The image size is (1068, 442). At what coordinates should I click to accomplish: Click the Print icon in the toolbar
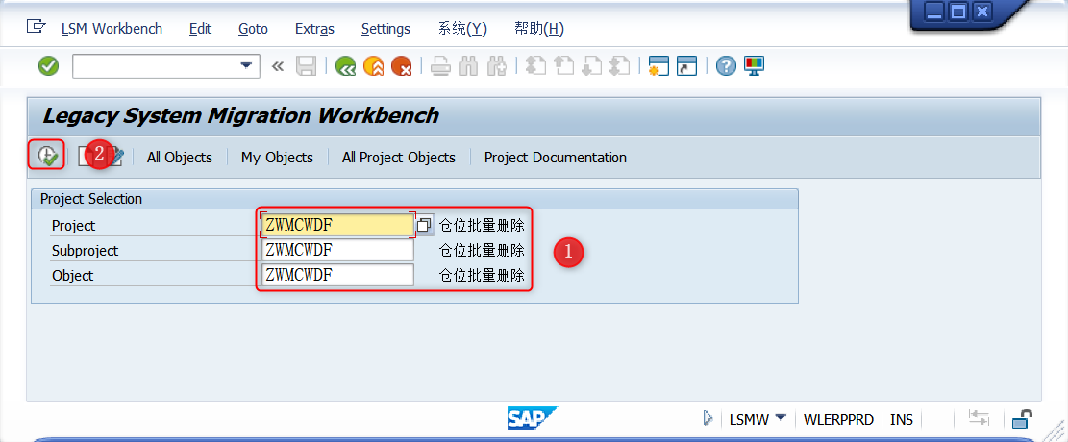(440, 66)
